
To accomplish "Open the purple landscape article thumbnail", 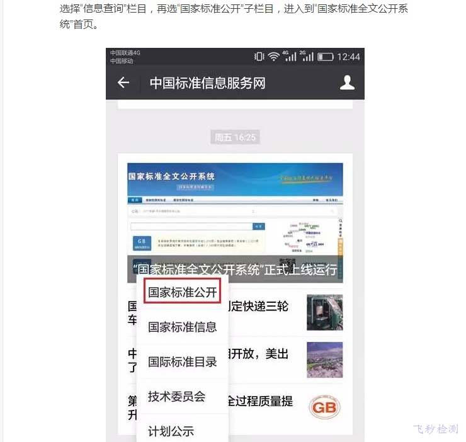I will click(x=324, y=360).
